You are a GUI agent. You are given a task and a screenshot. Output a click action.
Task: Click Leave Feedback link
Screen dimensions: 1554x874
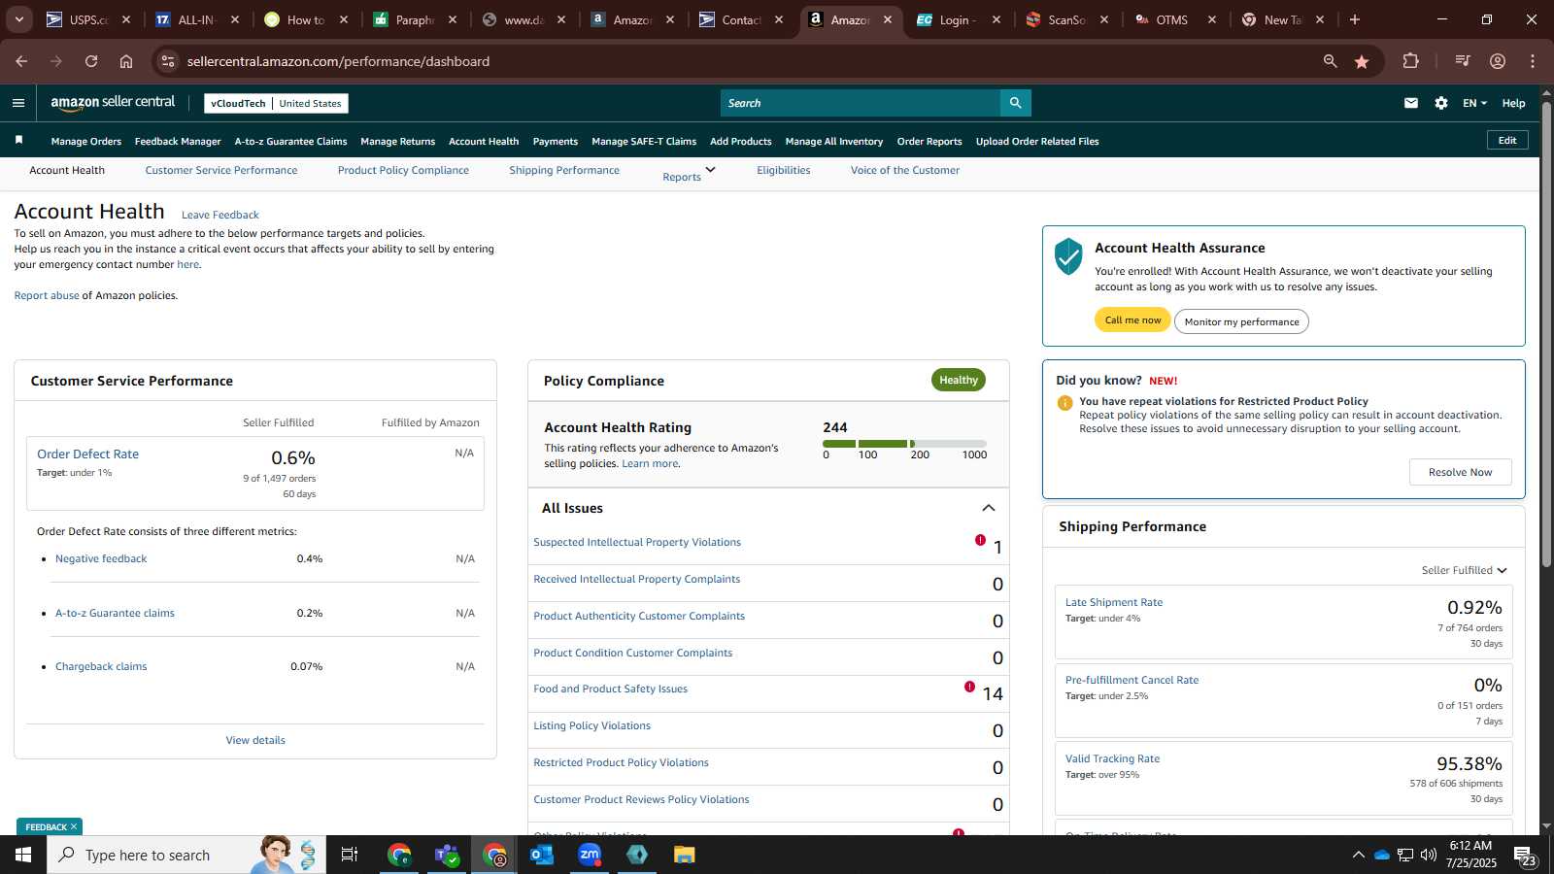pyautogui.click(x=220, y=215)
